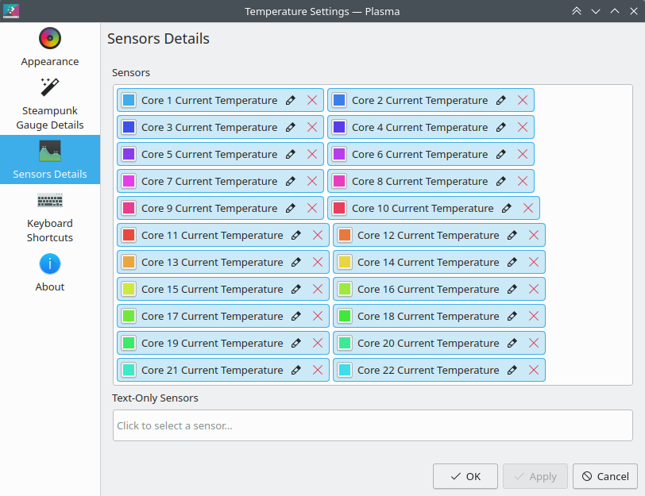Remove the Core 2 Current Temperature sensor
The width and height of the screenshot is (645, 496).
point(523,100)
